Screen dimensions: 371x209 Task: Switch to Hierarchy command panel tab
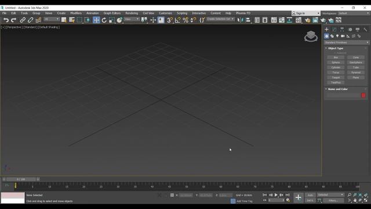tap(342, 30)
